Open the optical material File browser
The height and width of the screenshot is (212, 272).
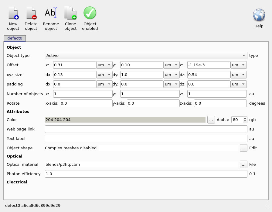pyautogui.click(x=243, y=164)
